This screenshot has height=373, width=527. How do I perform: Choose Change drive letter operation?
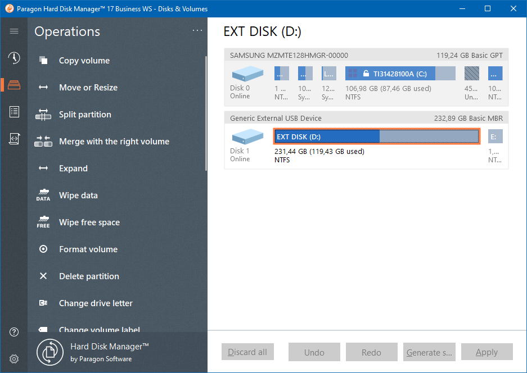pyautogui.click(x=96, y=303)
